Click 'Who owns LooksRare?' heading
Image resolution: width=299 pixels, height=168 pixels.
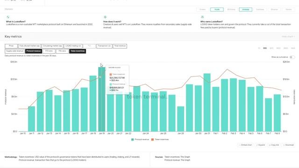coord(212,22)
